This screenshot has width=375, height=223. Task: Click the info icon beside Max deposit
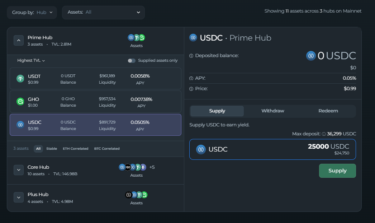[x=324, y=134]
